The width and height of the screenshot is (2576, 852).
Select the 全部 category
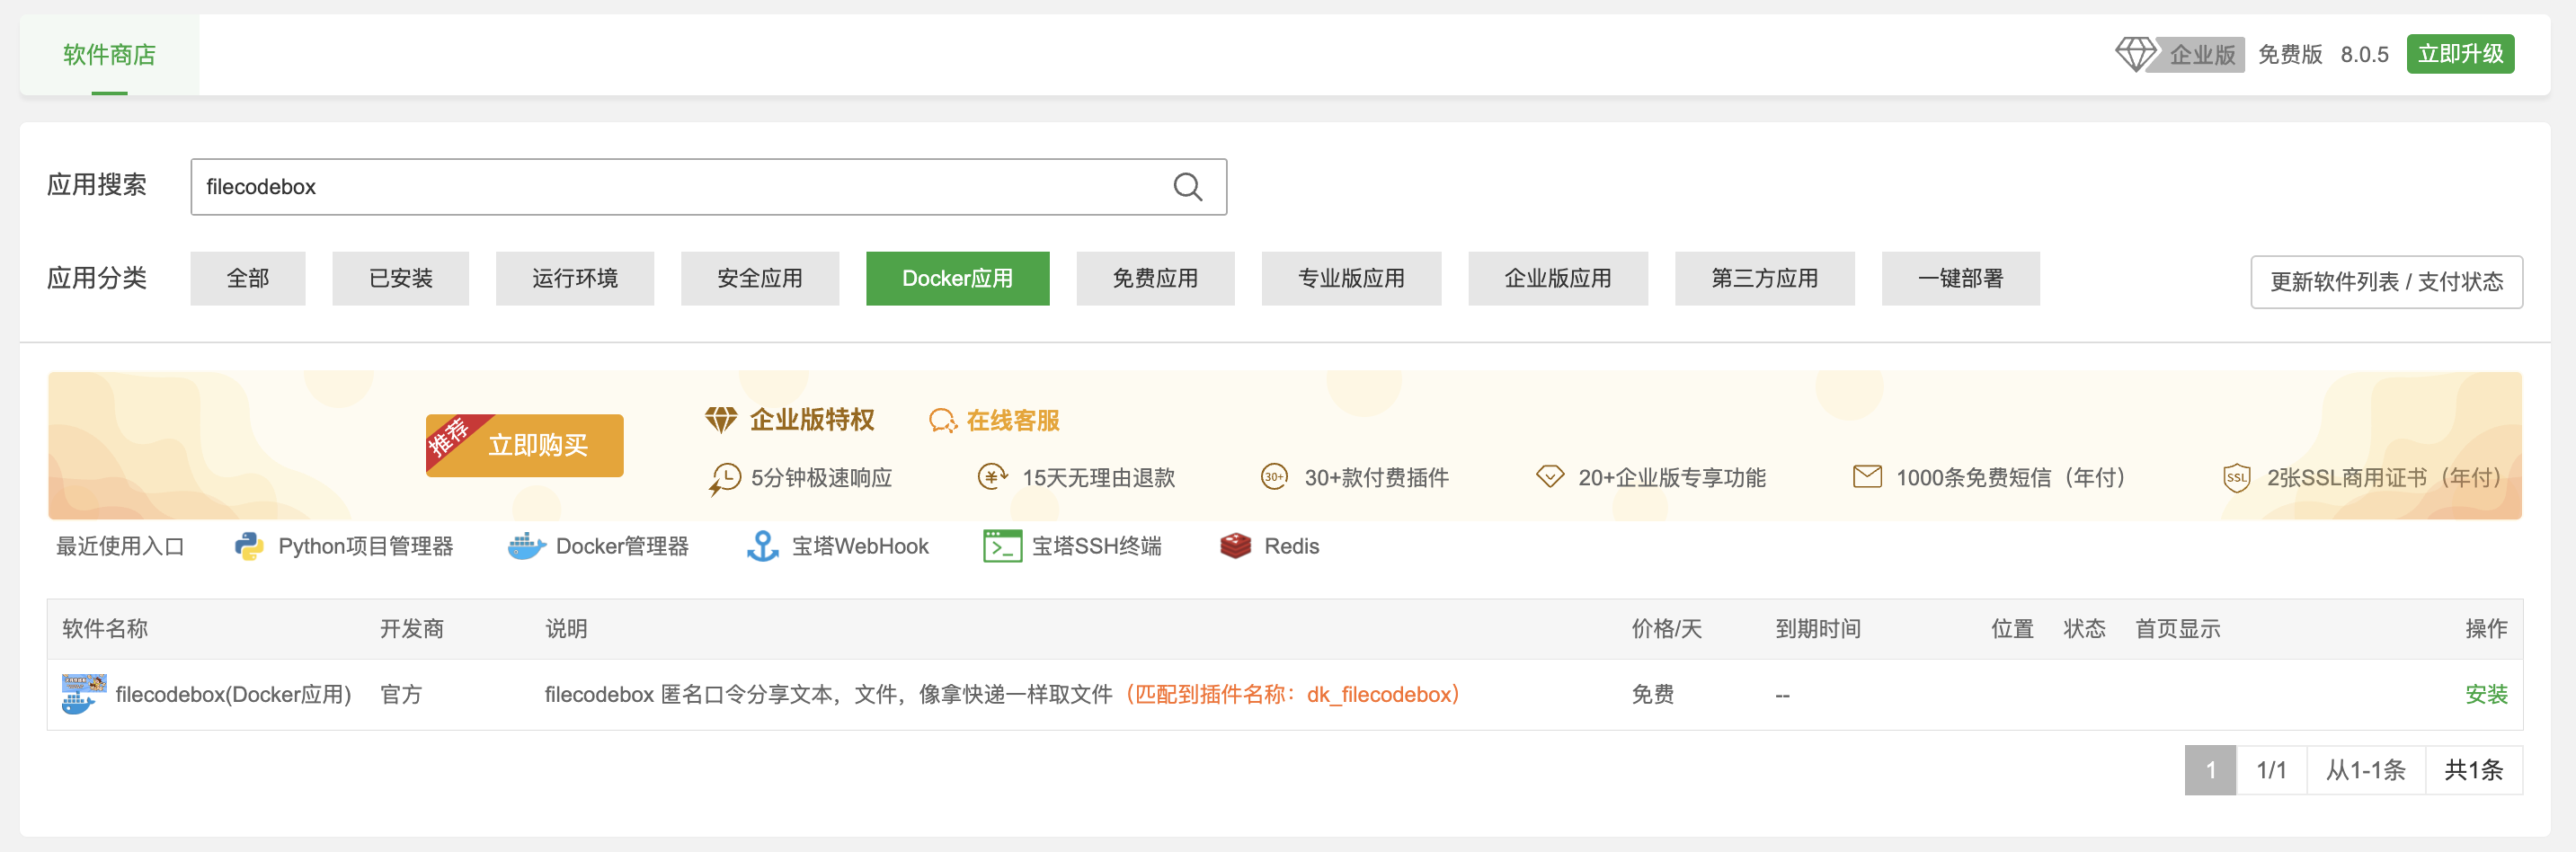[248, 279]
